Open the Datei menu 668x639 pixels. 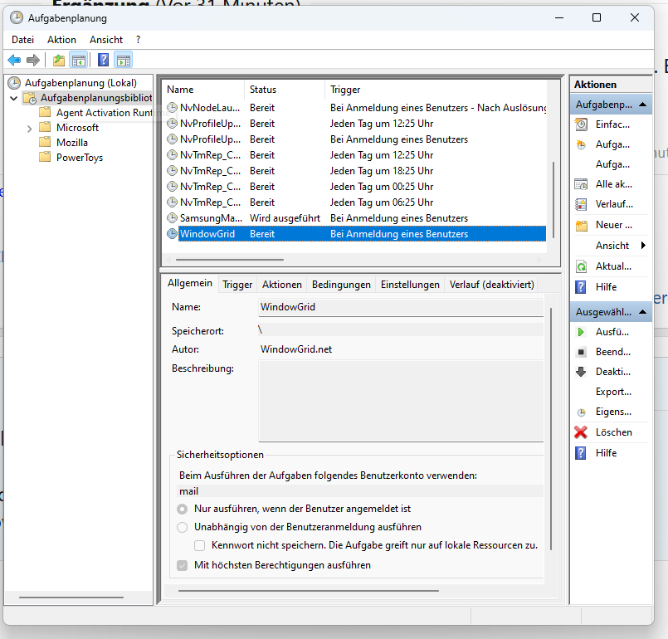[22, 40]
